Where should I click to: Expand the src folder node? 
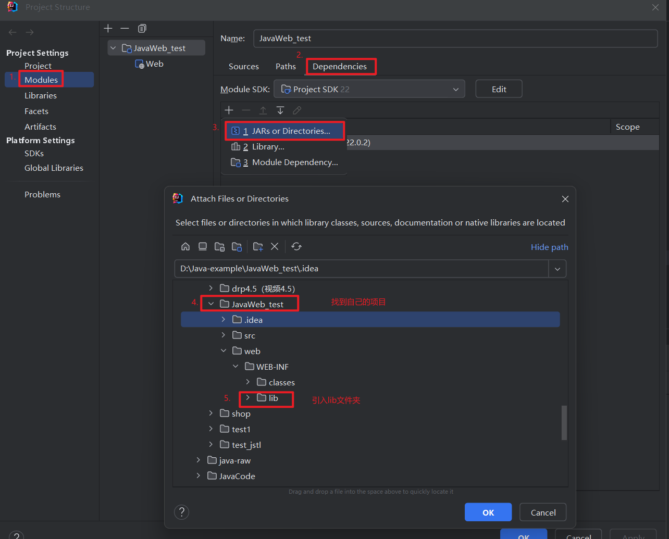pos(223,335)
